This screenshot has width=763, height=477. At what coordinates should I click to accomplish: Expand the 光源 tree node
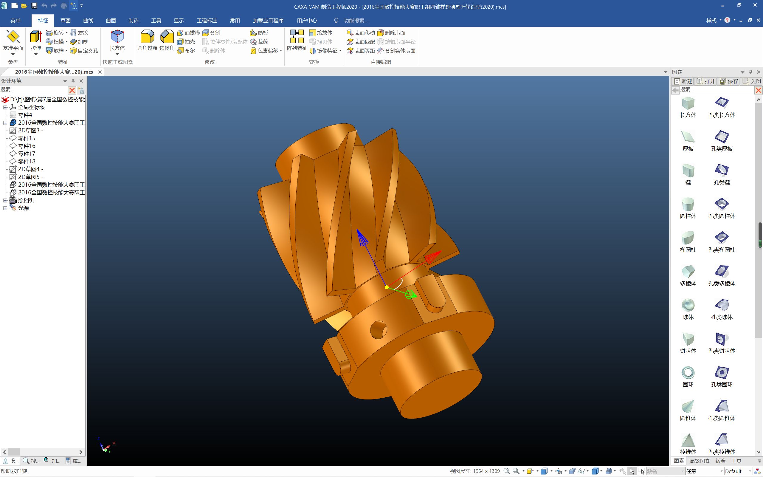pos(5,208)
